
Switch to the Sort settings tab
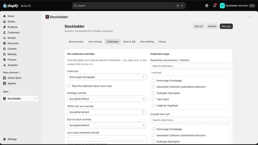[95, 42]
